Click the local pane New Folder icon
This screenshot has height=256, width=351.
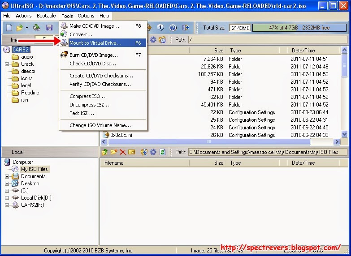point(114,152)
